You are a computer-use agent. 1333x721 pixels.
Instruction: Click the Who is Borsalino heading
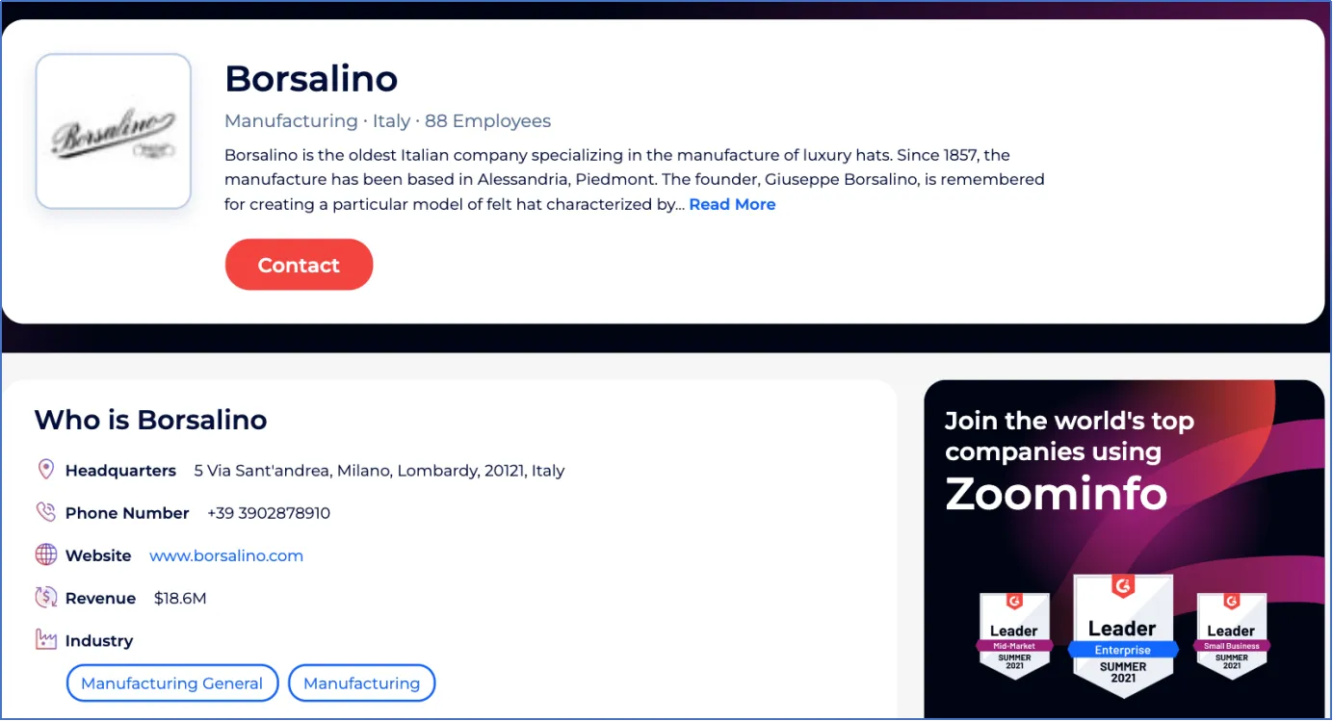tap(150, 420)
